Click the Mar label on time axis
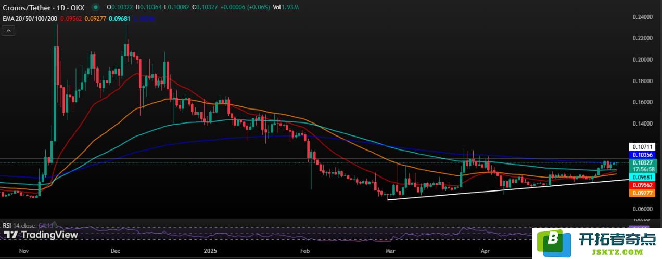Screen dimensions: 662x259 click(x=390, y=250)
